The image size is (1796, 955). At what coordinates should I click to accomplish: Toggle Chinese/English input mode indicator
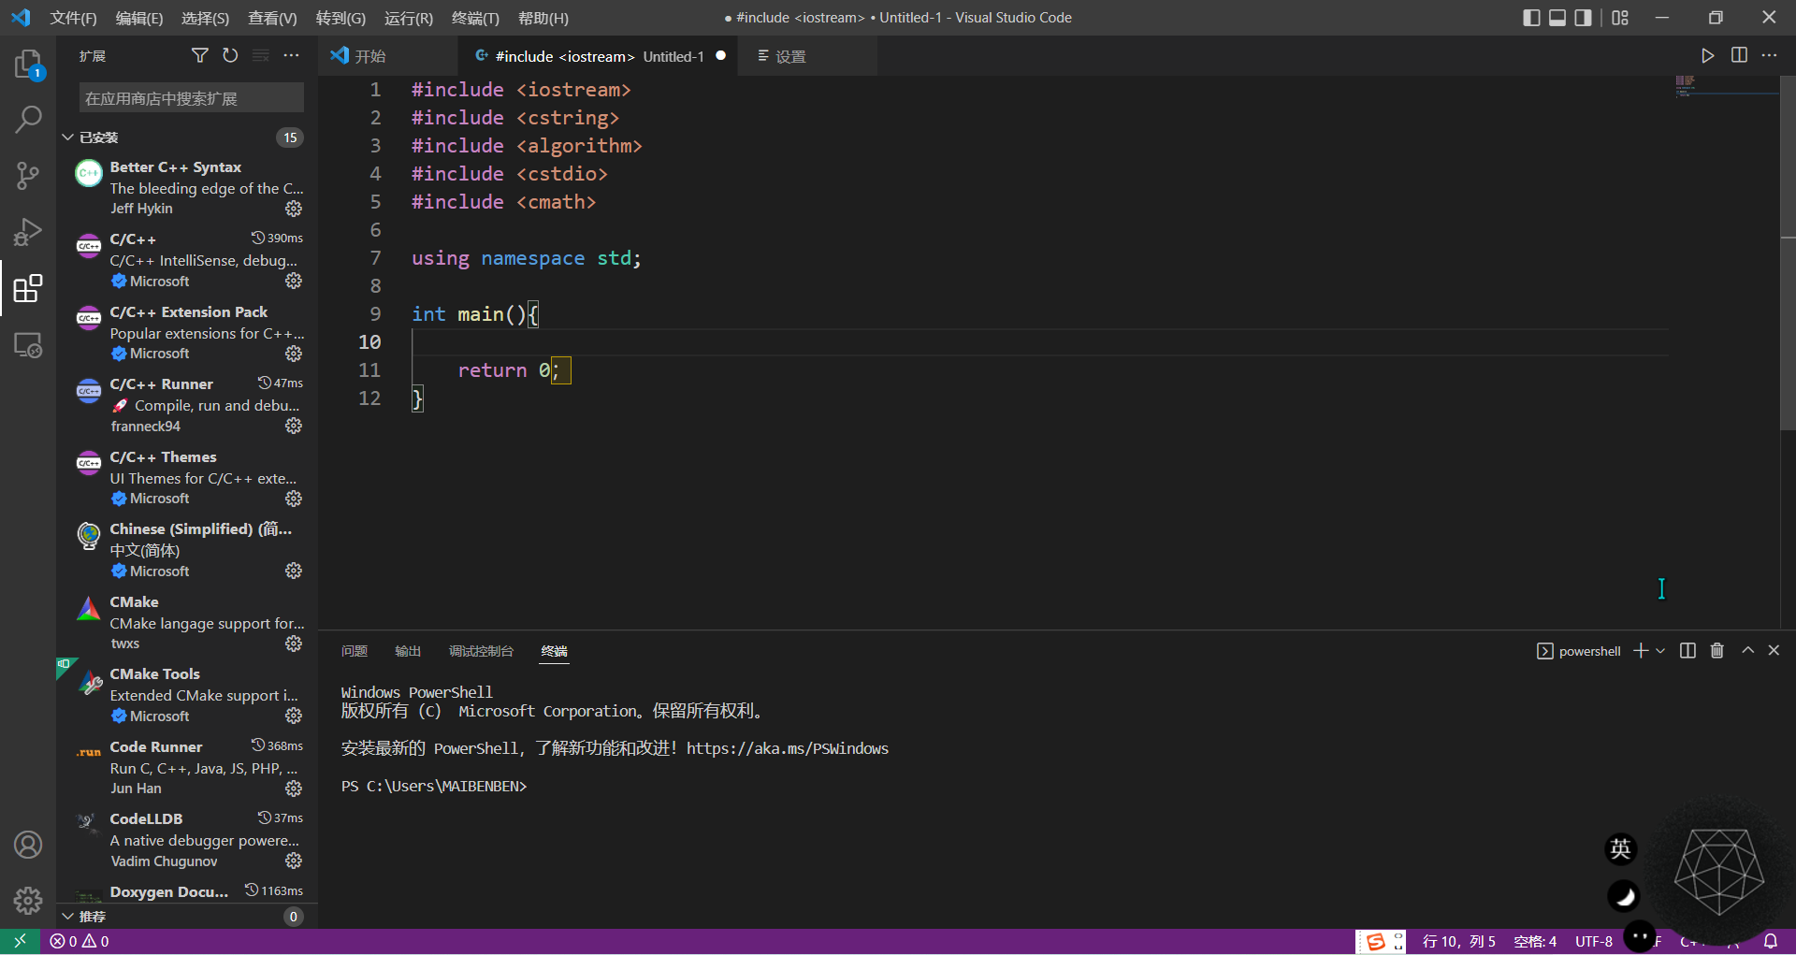[1621, 848]
